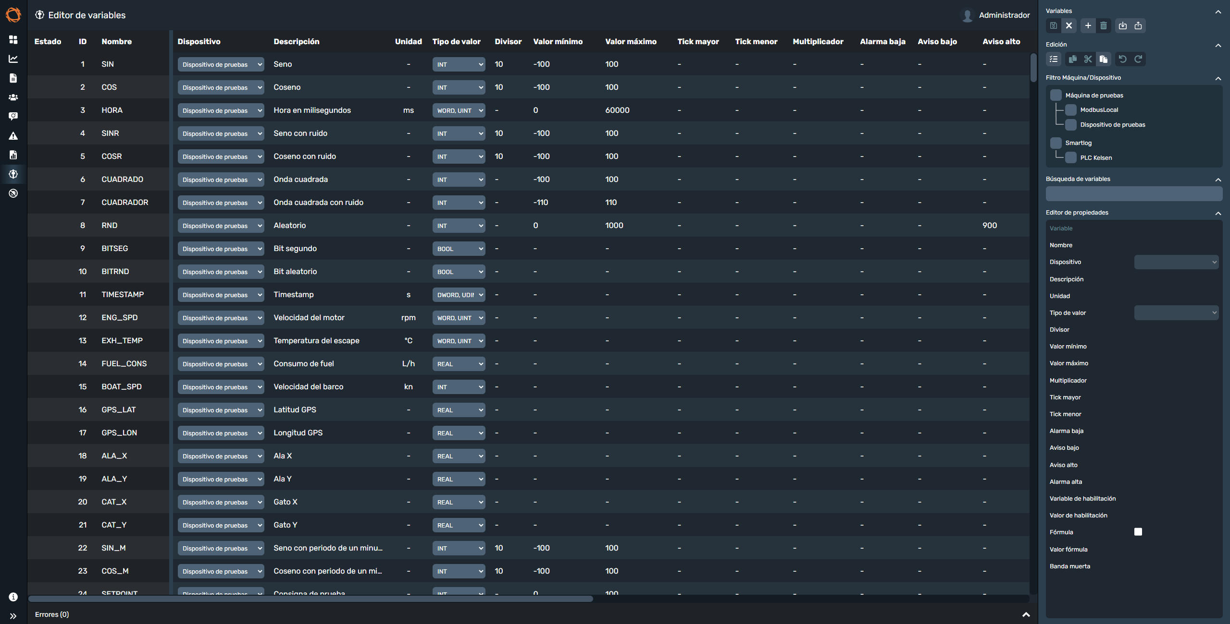Open value type dropdown for TIMESTAMP row
Viewport: 1230px width, 624px height.
(459, 295)
